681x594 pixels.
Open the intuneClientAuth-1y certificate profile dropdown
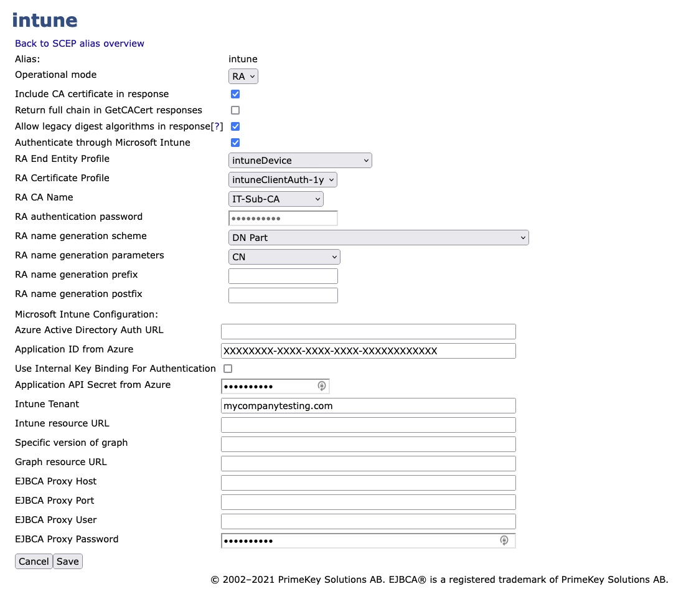coord(283,179)
